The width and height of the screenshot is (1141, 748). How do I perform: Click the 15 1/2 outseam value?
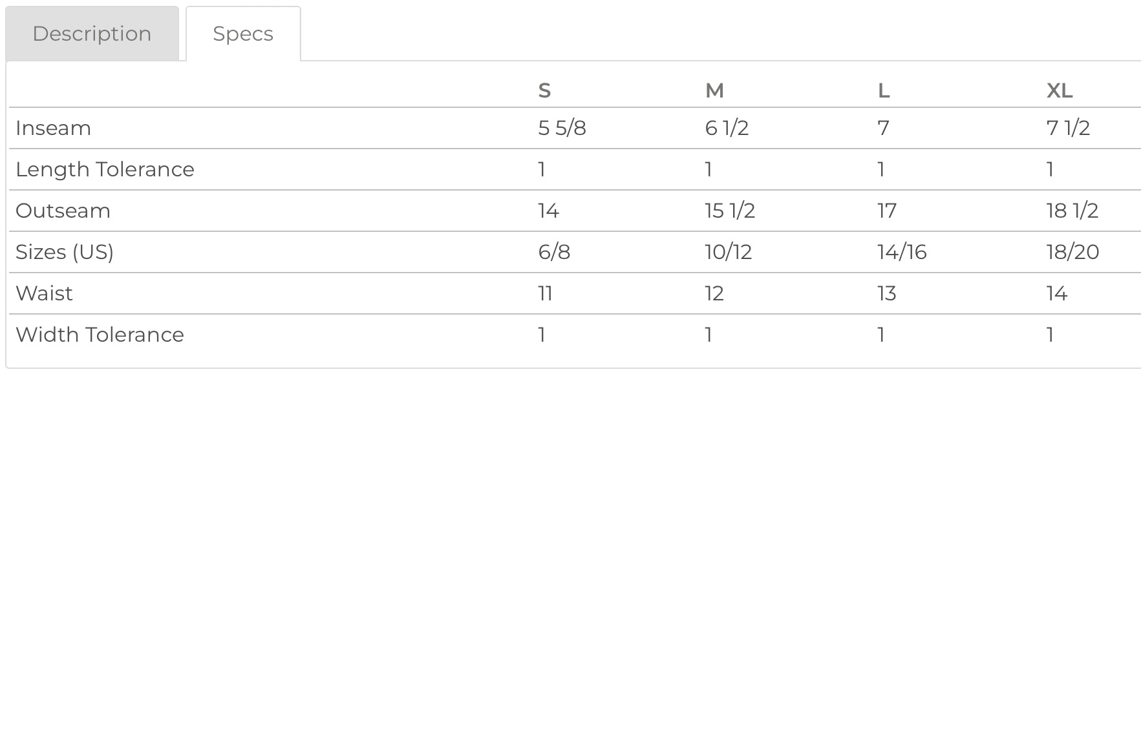[x=730, y=211]
